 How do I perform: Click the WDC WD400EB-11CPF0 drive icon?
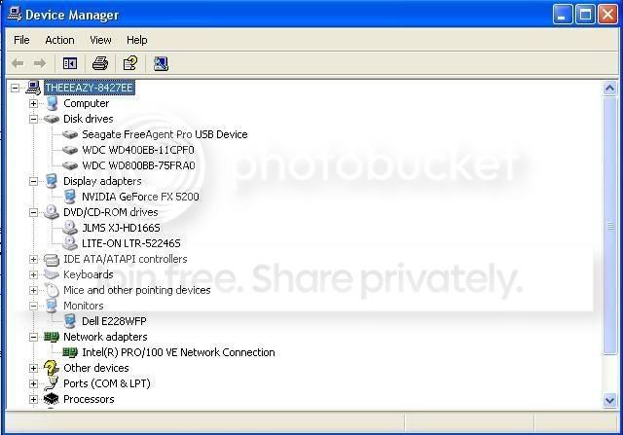[x=70, y=150]
